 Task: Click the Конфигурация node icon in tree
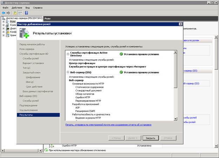[7, 32]
